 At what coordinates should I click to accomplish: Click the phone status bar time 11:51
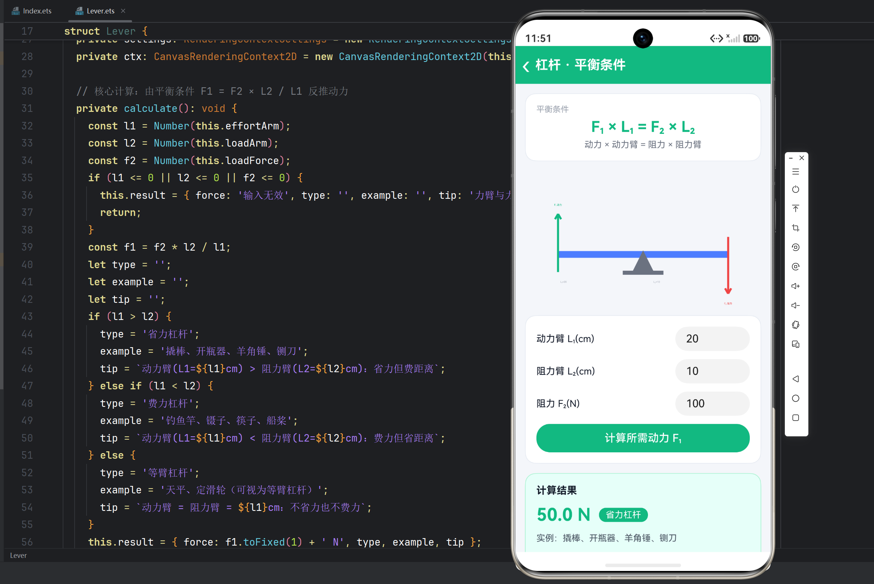click(x=538, y=38)
